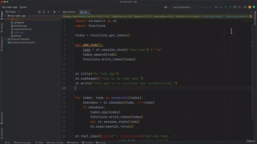257x144 pixels.
Task: Open requirements.txt file
Action: (x=21, y=29)
